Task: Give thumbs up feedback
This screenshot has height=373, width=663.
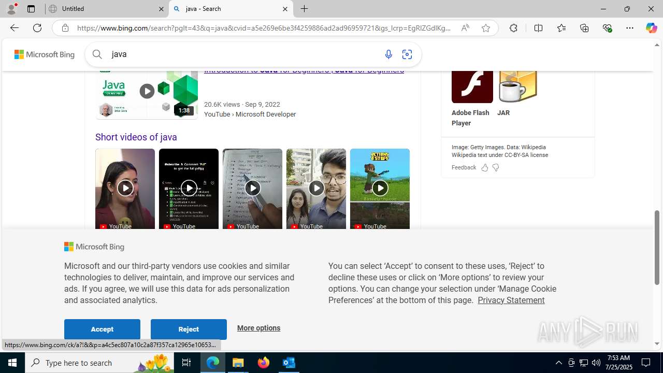Action: click(485, 167)
